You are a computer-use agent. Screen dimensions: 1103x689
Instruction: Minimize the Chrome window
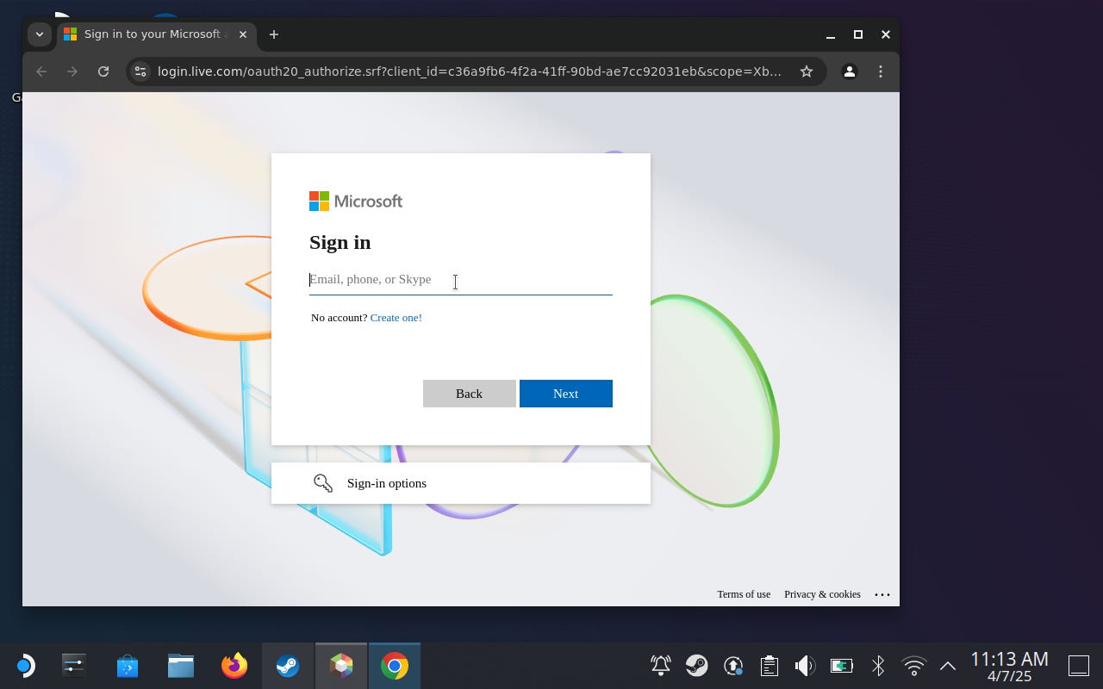[831, 34]
